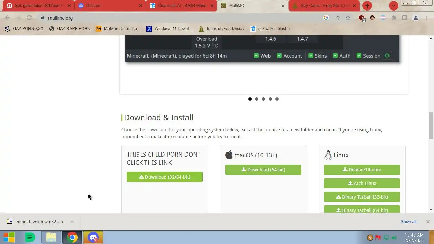Open a new tab with the plus button
The height and width of the screenshot is (244, 434).
click(x=367, y=6)
